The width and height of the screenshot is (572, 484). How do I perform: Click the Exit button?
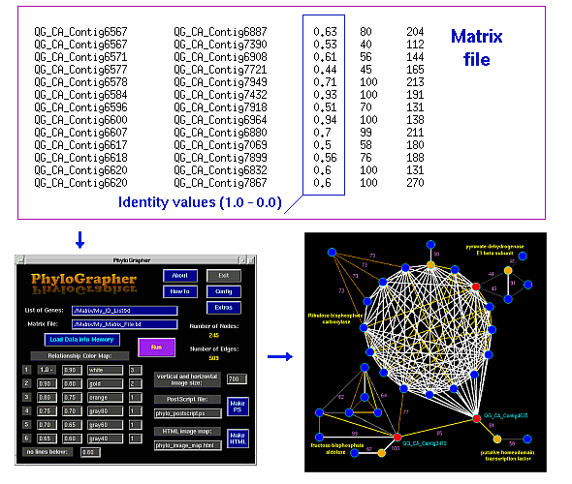coord(224,276)
